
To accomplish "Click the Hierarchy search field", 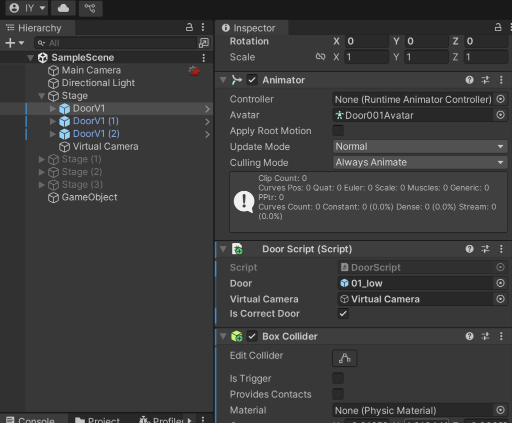I will [x=115, y=43].
